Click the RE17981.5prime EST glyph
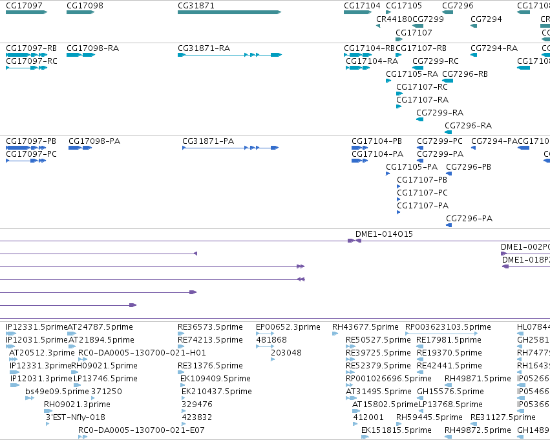The height and width of the screenshot is (440, 550). [420, 346]
